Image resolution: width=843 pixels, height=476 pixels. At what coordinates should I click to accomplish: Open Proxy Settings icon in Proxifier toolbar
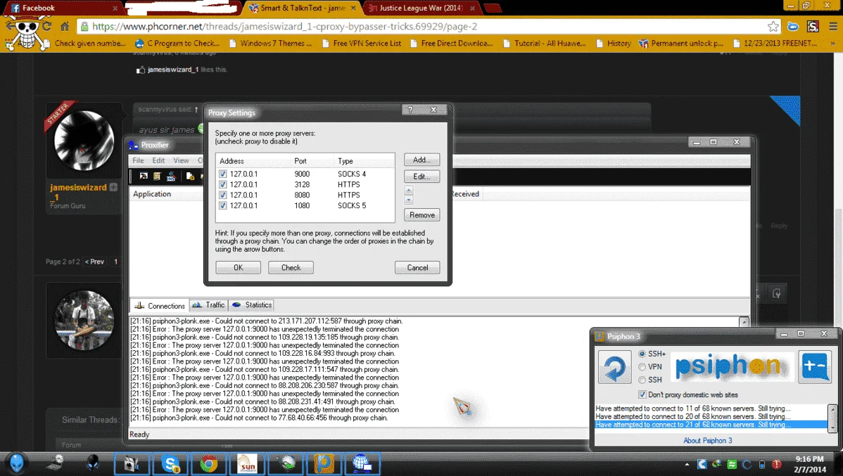144,176
